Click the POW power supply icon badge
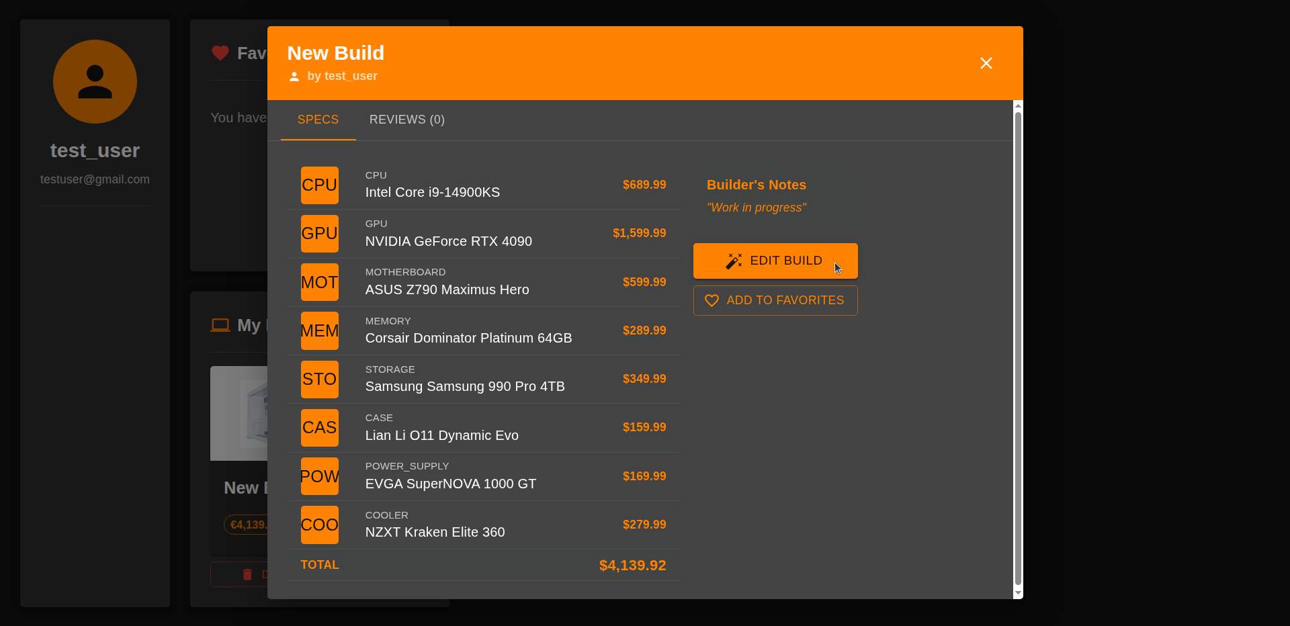The height and width of the screenshot is (626, 1290). click(319, 476)
